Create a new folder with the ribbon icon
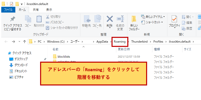This screenshot has width=201, height=100. tap(134, 19)
